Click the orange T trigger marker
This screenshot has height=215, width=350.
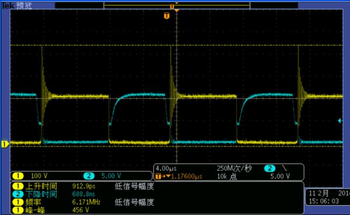166,16
